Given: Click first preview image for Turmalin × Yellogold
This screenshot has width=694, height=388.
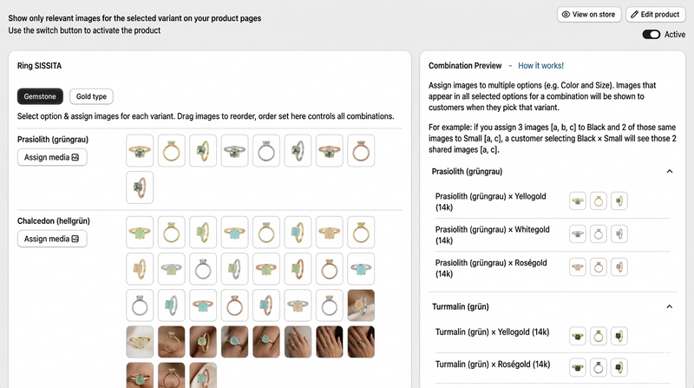Looking at the screenshot, I should point(577,335).
